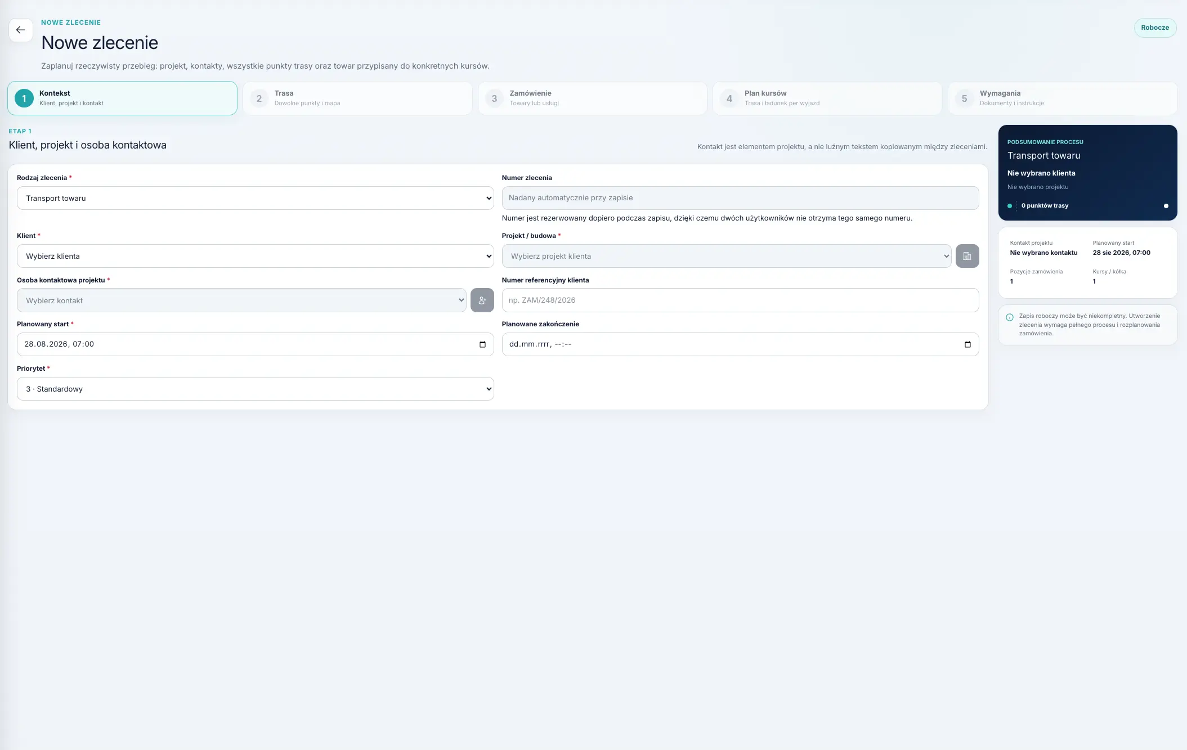Screen dimensions: 1187x750
Task: Open calendar picker for Planowany start
Action: (482, 344)
